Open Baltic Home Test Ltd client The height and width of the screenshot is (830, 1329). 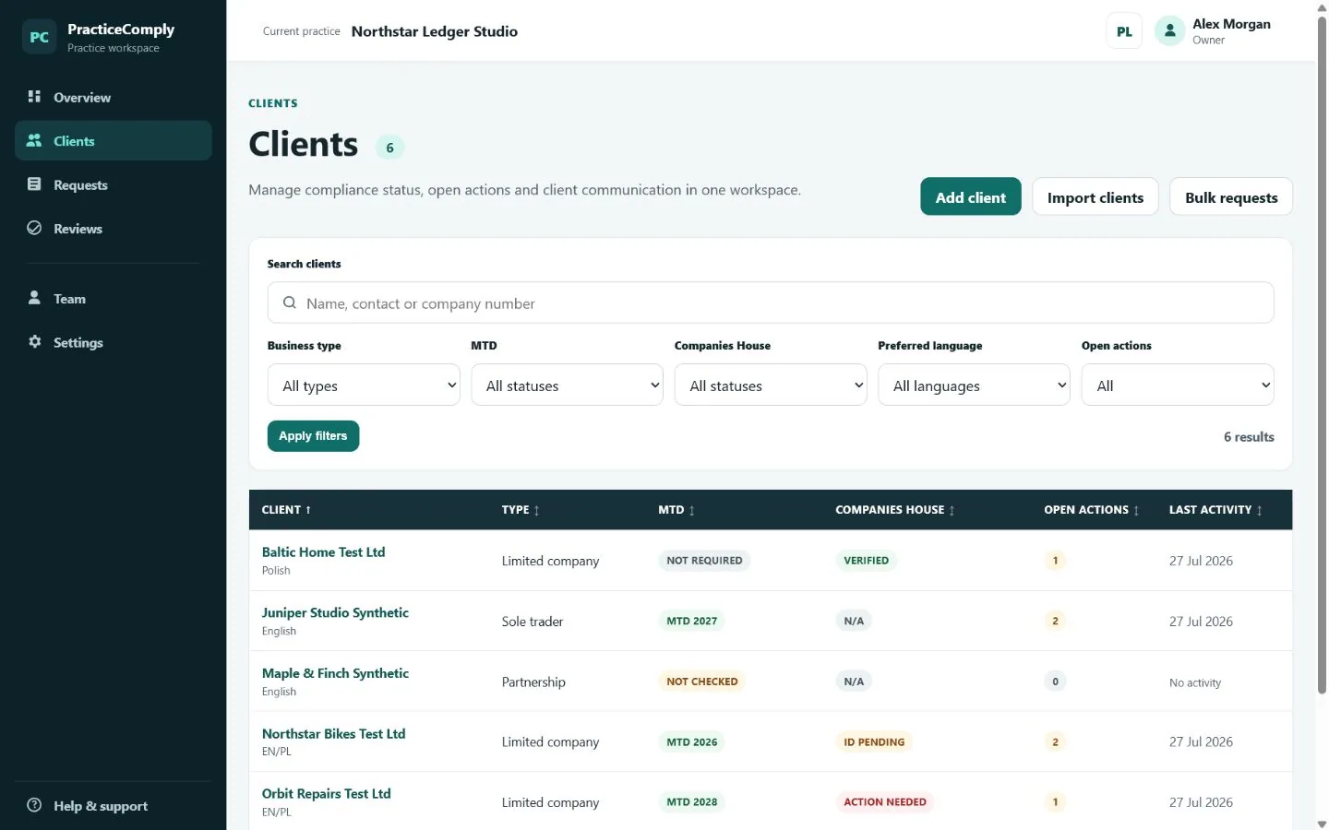click(x=323, y=551)
